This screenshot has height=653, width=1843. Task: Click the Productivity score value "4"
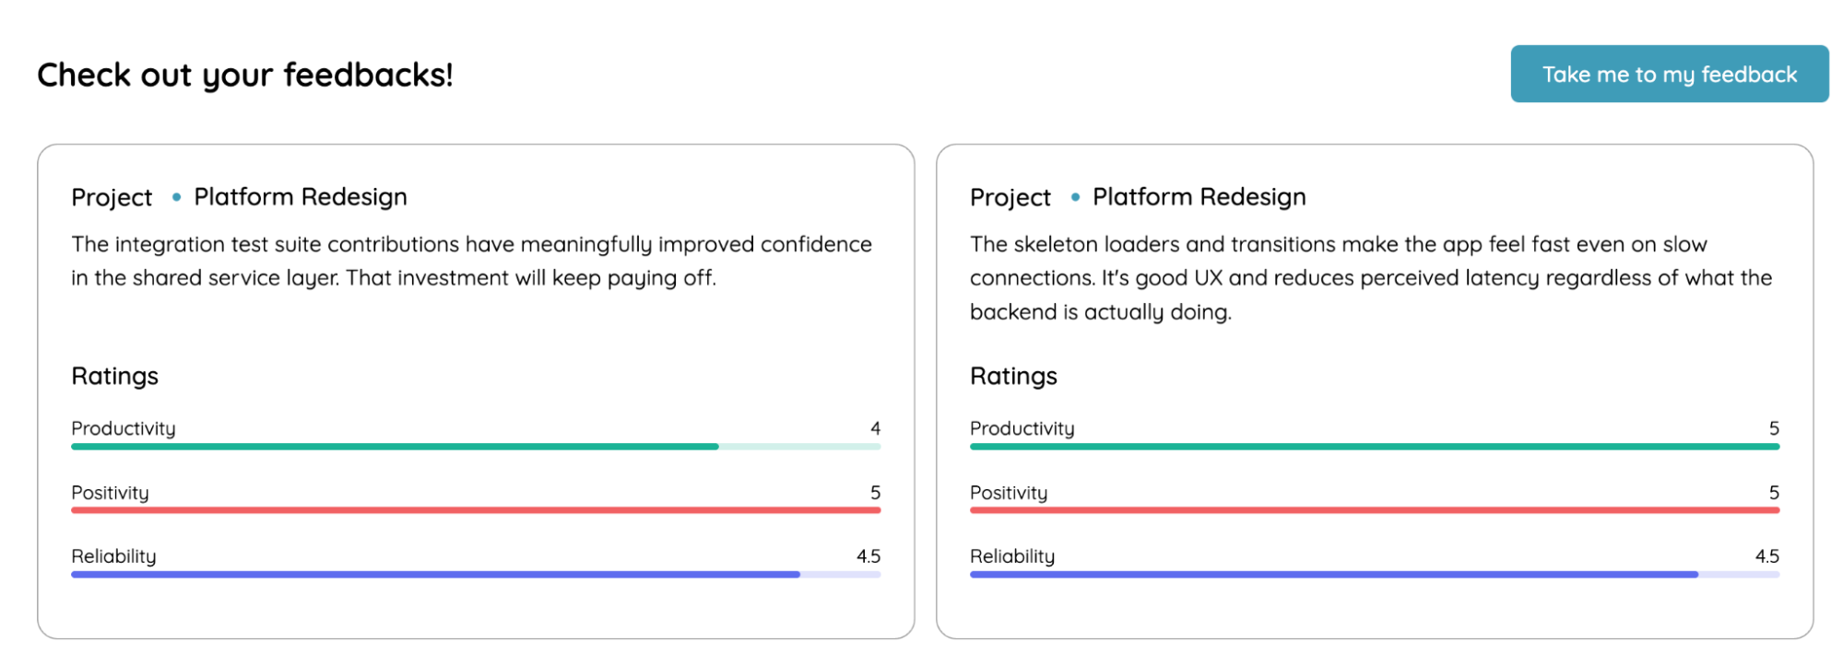[x=875, y=428]
